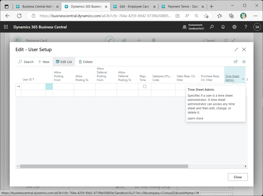Click the Resource Card share icon

pyautogui.click(x=124, y=40)
